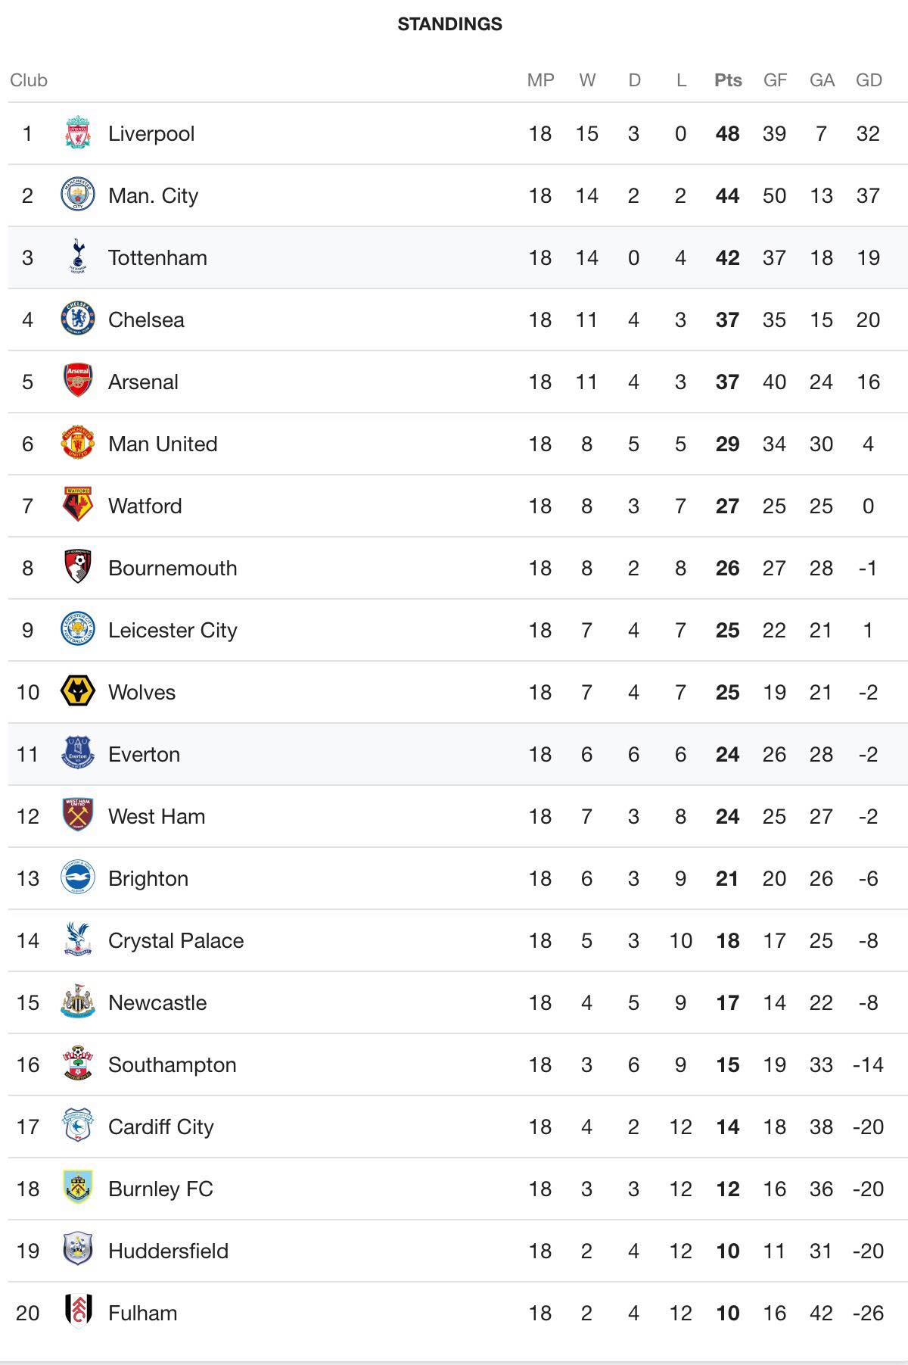Click the GD column header

[869, 80]
